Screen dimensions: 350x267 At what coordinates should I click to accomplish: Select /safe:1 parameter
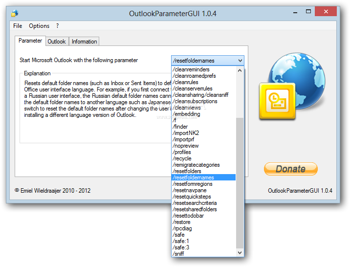pos(203,241)
